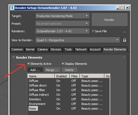Image resolution: width=138 pixels, height=115 pixels.
Task: Uncheck Display Elements checkbox
Action: click(x=63, y=63)
